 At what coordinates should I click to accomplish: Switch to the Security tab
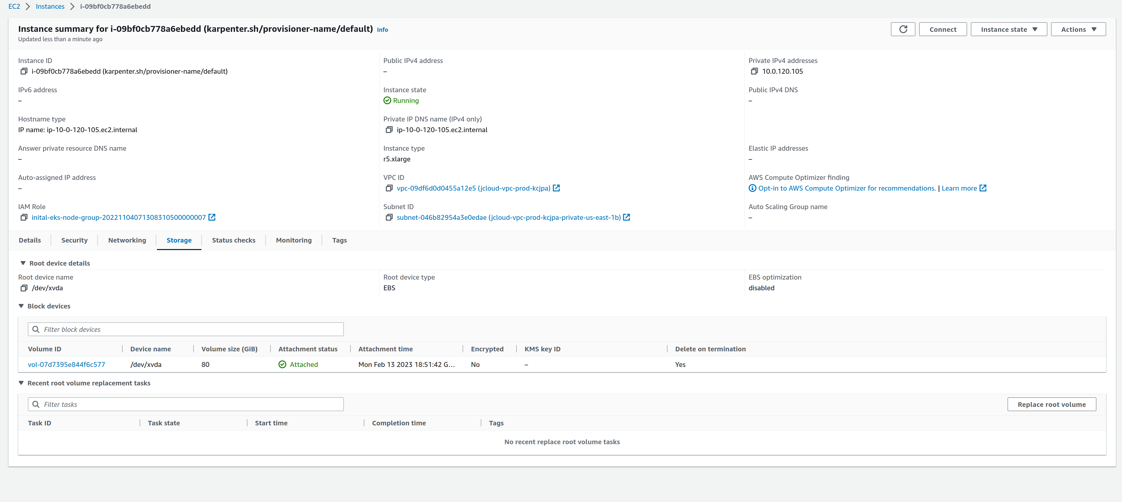pos(74,240)
